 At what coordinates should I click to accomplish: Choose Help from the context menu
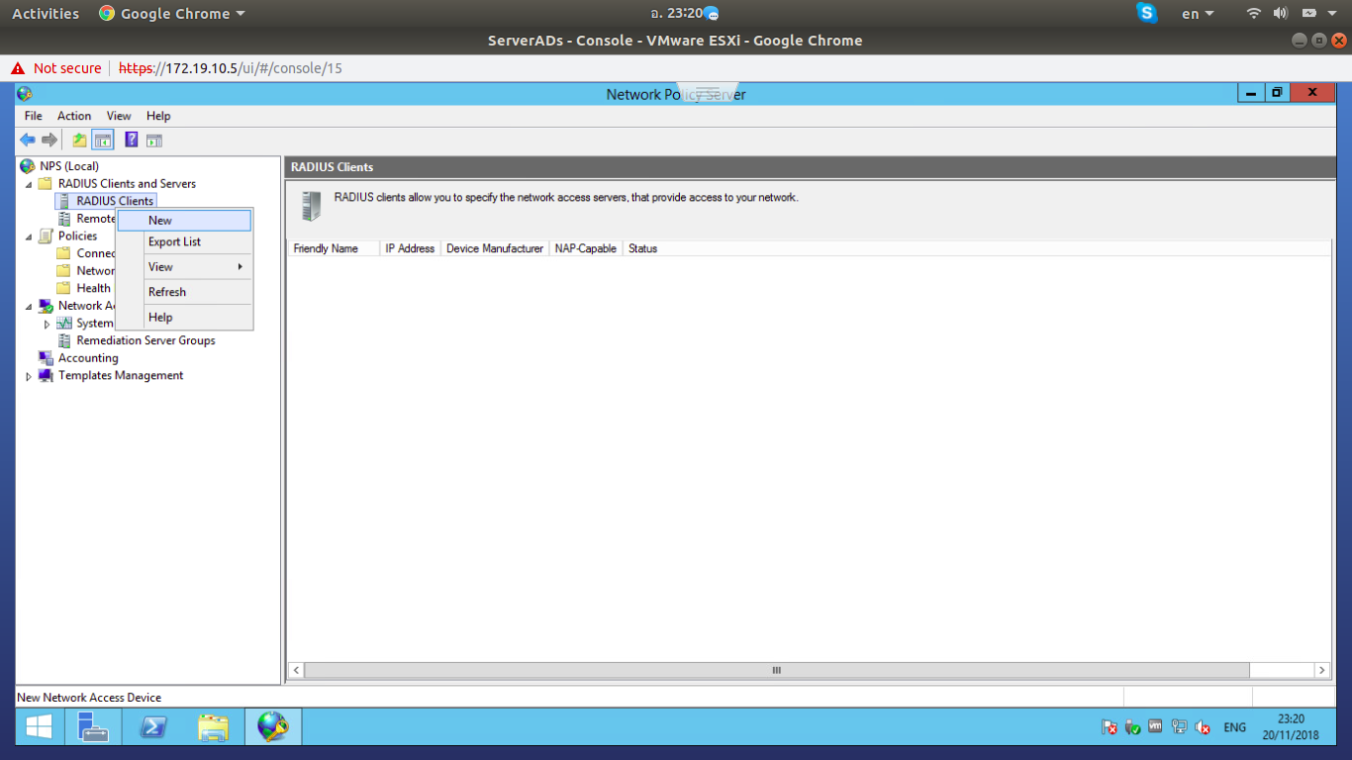tap(184, 318)
